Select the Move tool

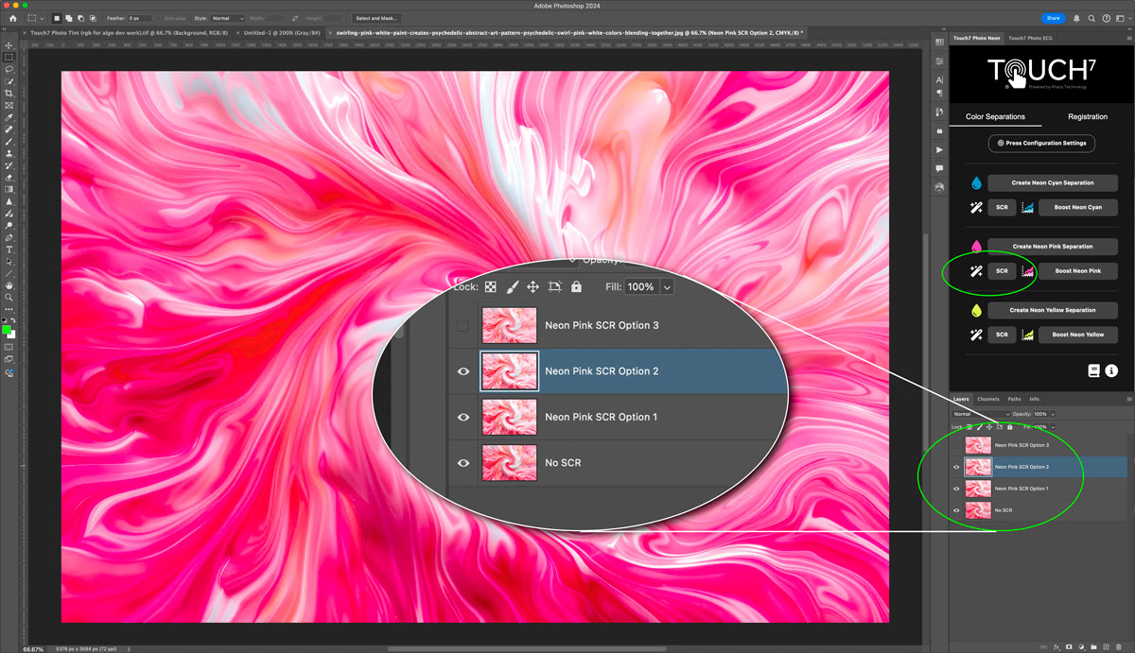9,45
